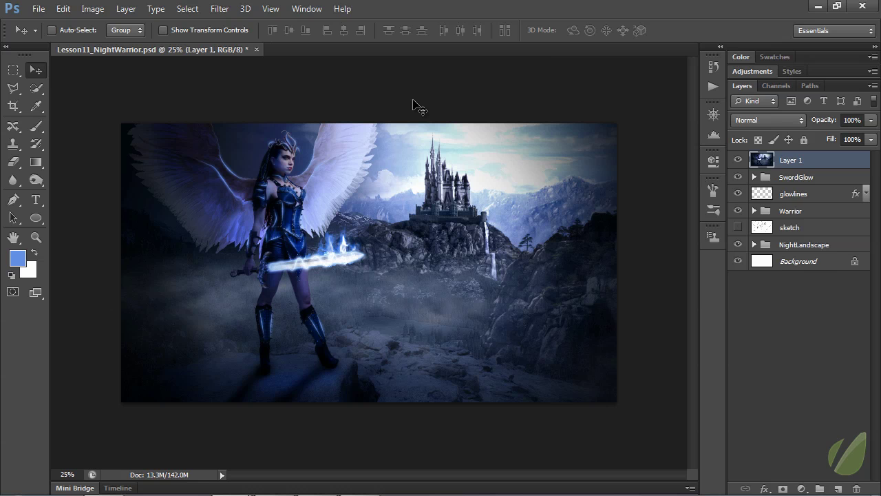The height and width of the screenshot is (496, 881).
Task: Open the Normal blend mode dropdown
Action: point(768,121)
